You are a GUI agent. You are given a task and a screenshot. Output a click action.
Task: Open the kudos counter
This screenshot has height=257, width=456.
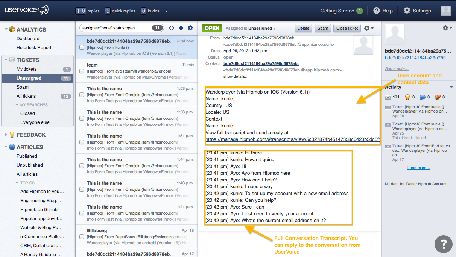150,11
